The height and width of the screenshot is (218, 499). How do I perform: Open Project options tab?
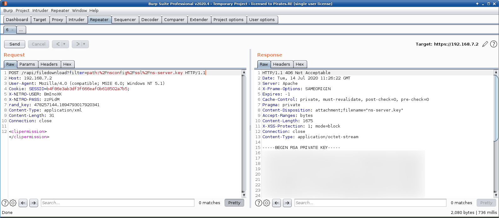[x=228, y=19]
